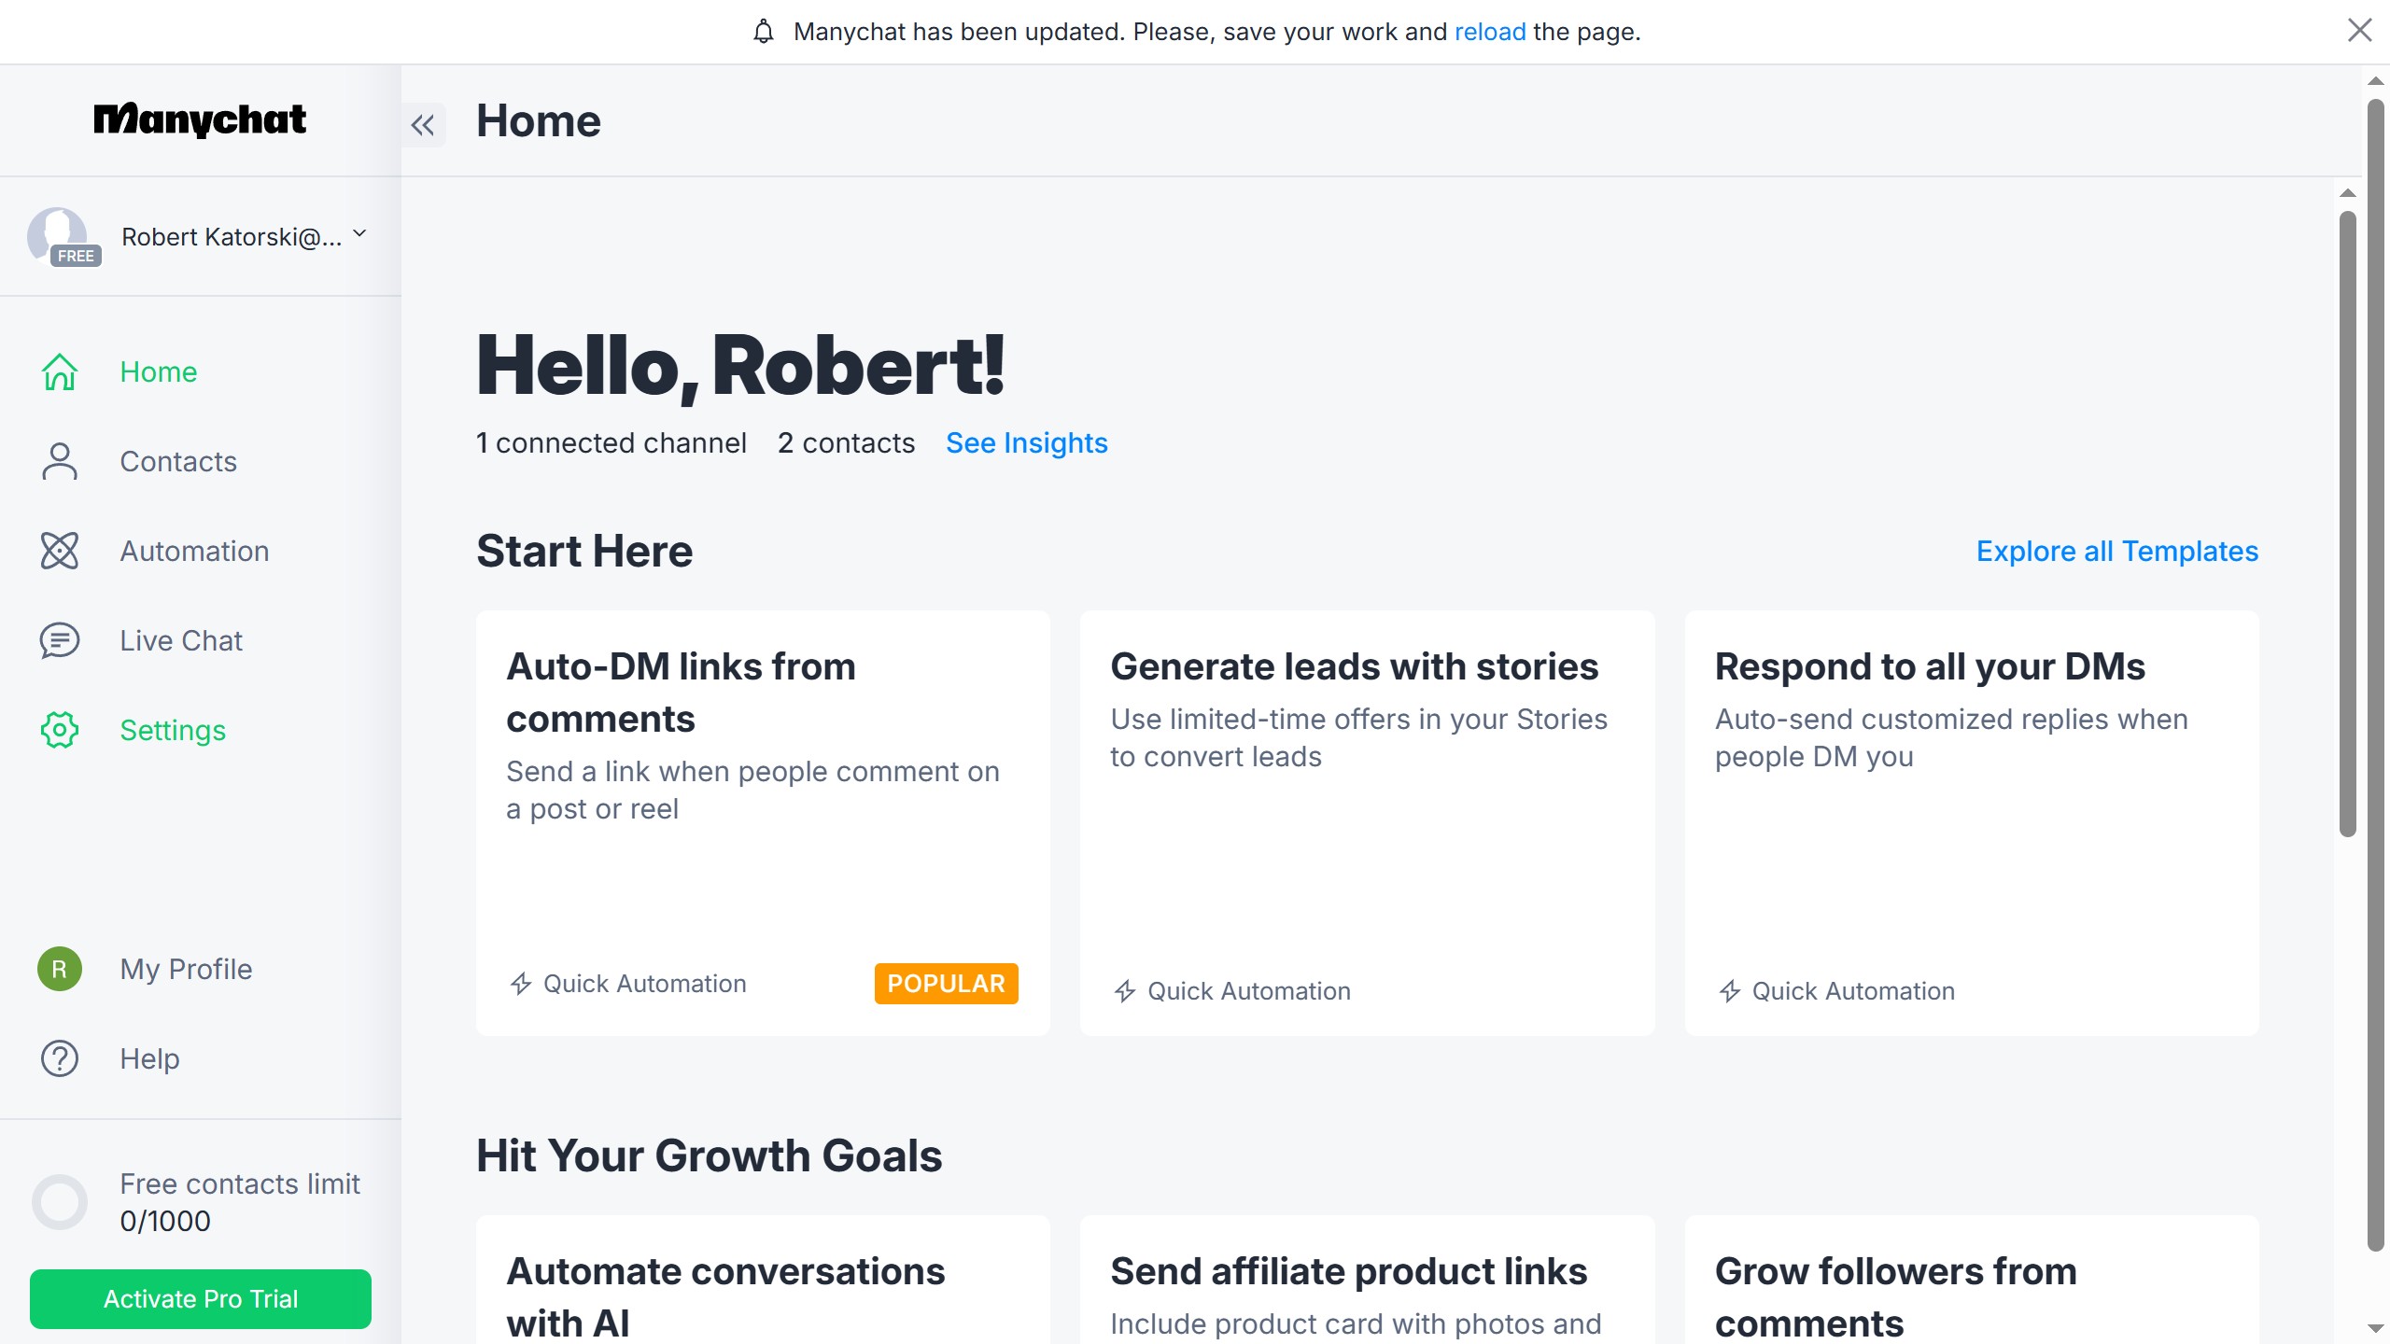Image resolution: width=2390 pixels, height=1344 pixels.
Task: Click the Home page title in header
Action: [x=539, y=121]
